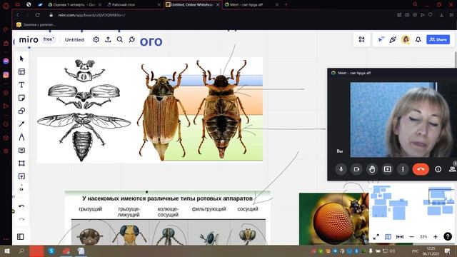Screen dimensions: 457x257
Task: Open meeting details info in Meet
Action: (x=438, y=169)
